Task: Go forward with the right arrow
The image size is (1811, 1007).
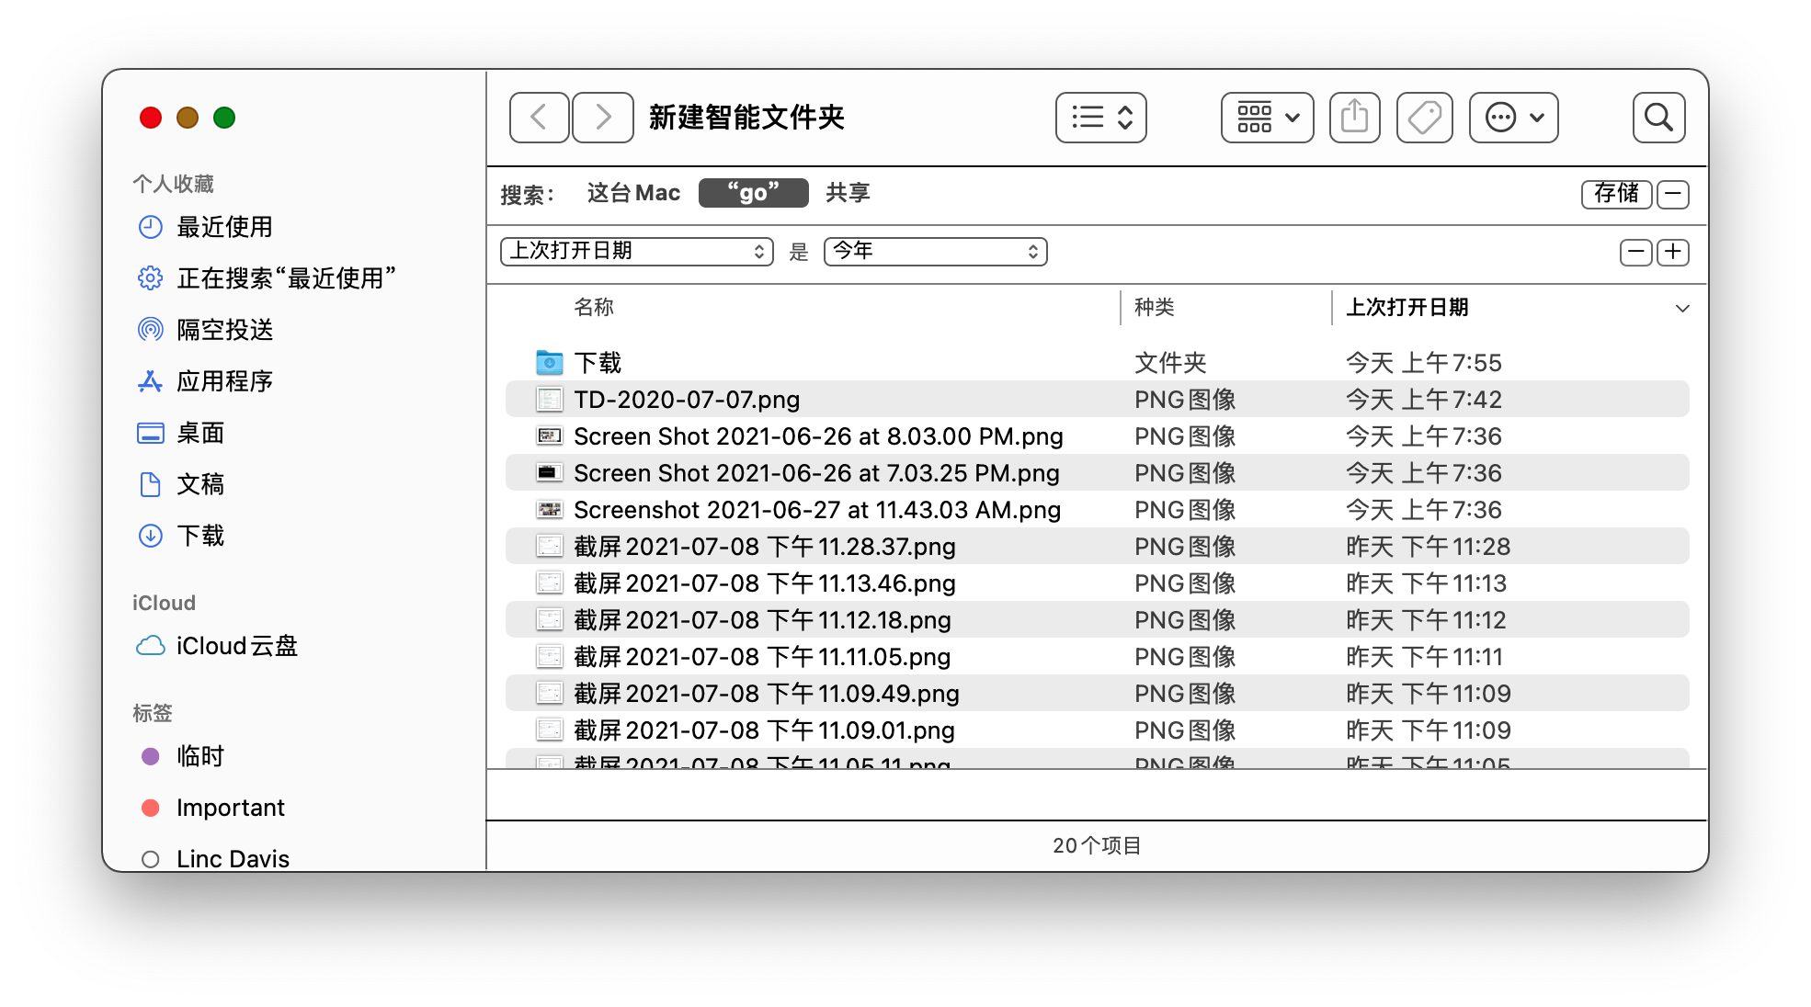Action: tap(603, 118)
